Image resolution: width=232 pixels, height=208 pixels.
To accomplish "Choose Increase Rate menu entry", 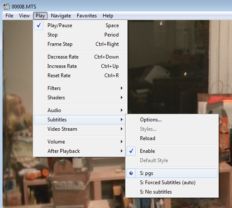I will [80, 66].
